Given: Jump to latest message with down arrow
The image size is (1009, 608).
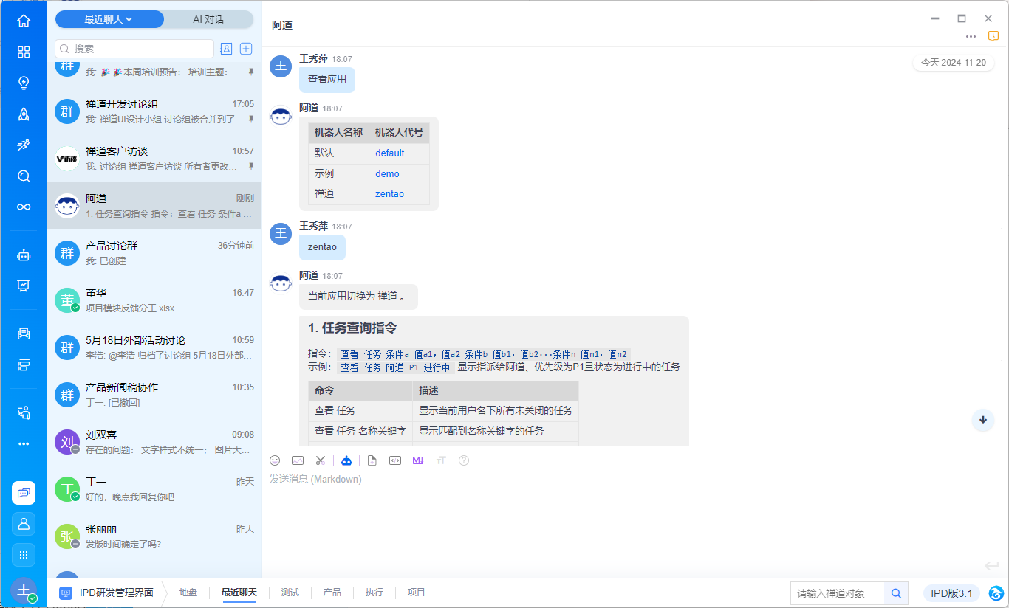Looking at the screenshot, I should coord(982,419).
